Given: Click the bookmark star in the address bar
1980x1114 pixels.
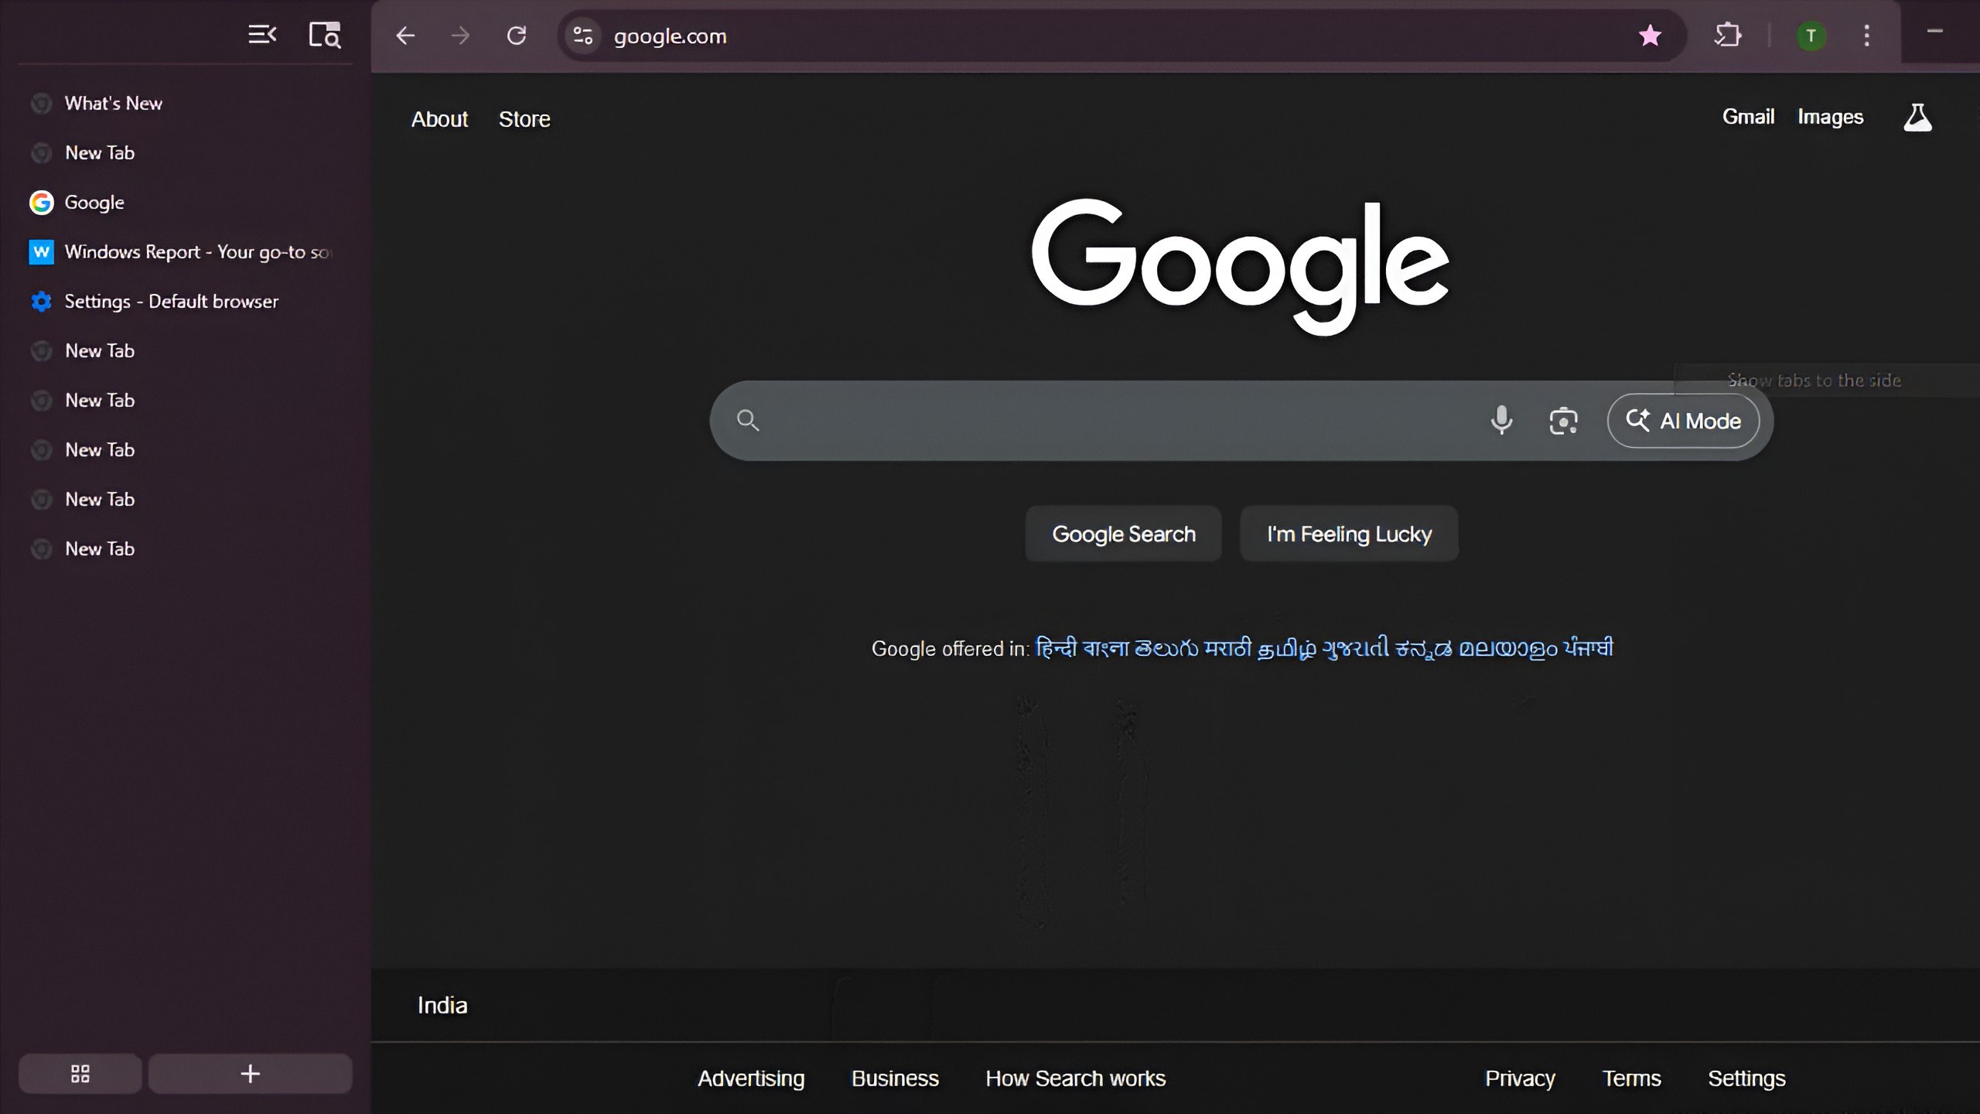Looking at the screenshot, I should tap(1651, 36).
